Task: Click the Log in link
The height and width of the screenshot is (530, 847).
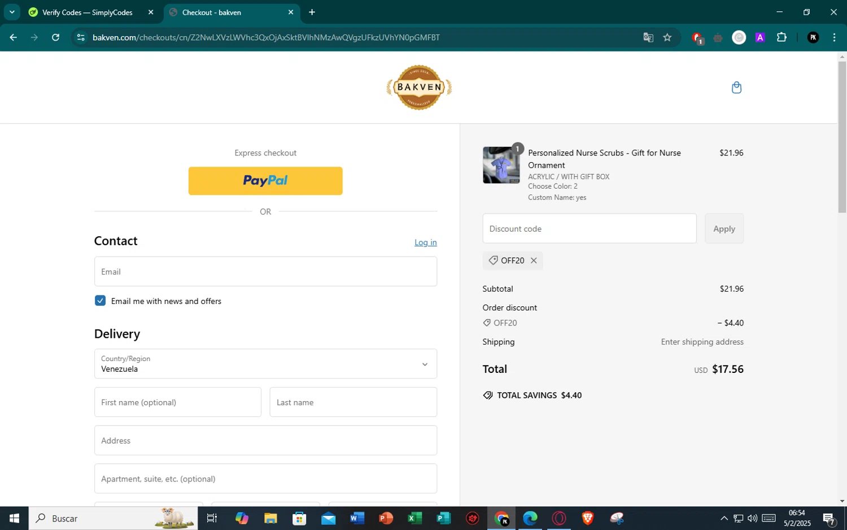Action: [426, 242]
